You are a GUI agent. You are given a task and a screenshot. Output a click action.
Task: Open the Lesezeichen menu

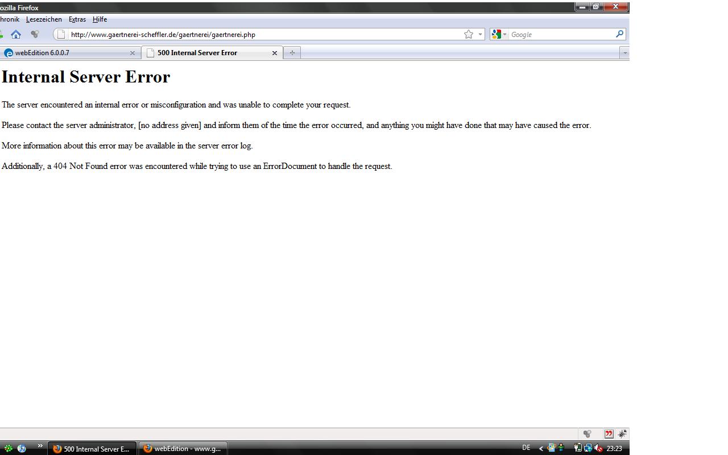click(x=44, y=19)
